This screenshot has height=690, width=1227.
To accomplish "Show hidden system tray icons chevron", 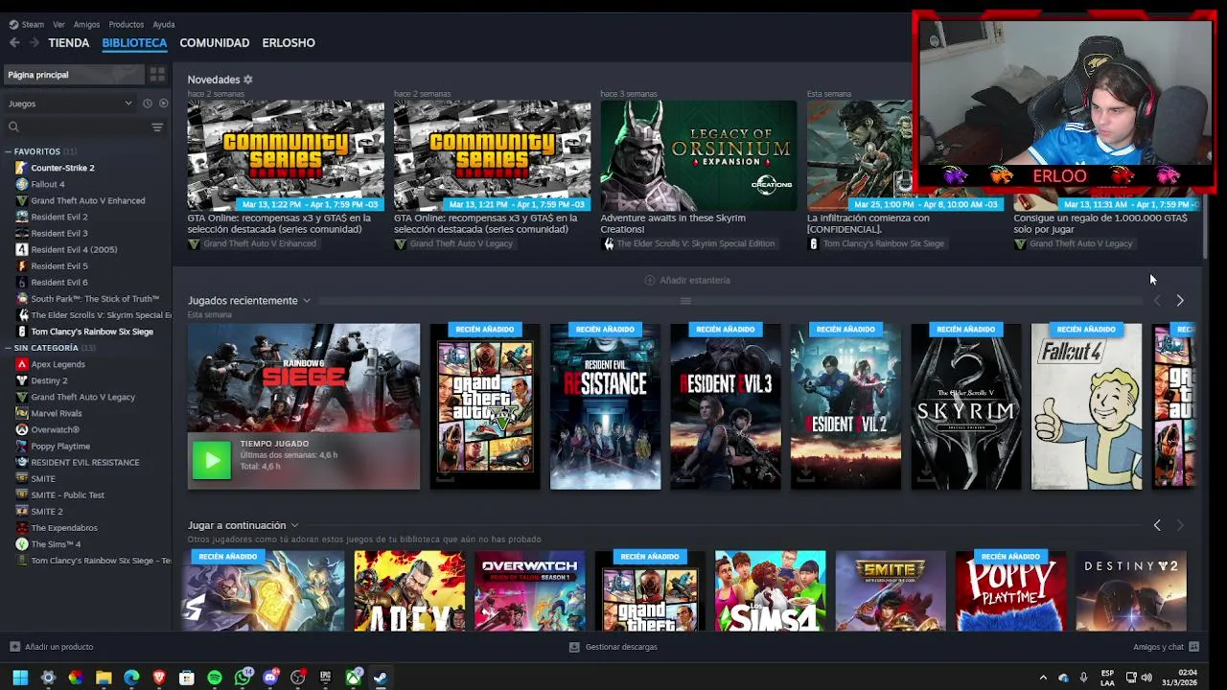I will 1043,678.
